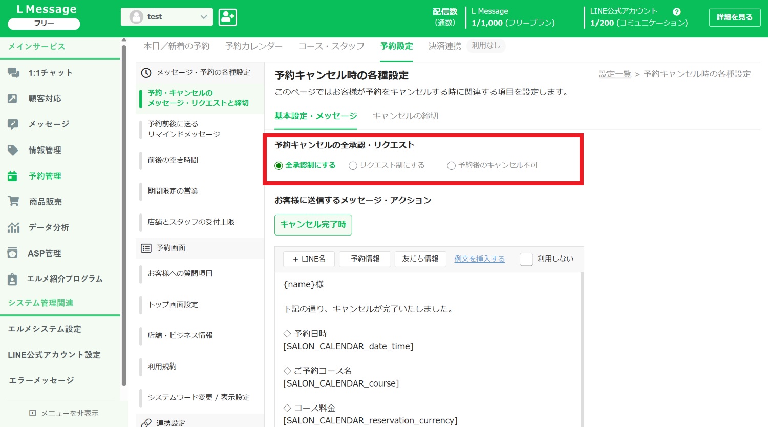This screenshot has height=427, width=768.
Task: Click the 例文を挿入する link
Action: 480,259
